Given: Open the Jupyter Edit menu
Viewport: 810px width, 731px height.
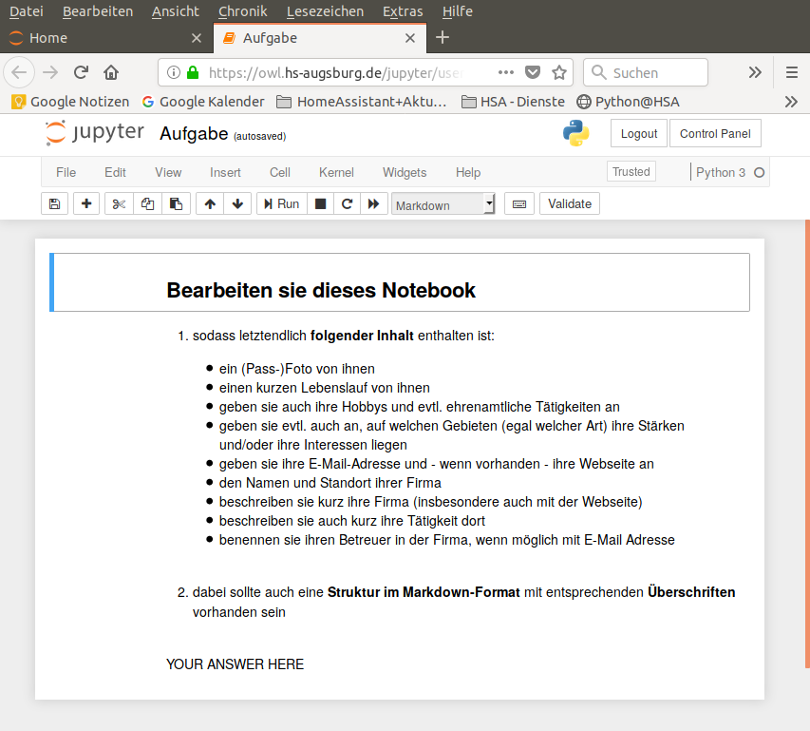Looking at the screenshot, I should (115, 172).
